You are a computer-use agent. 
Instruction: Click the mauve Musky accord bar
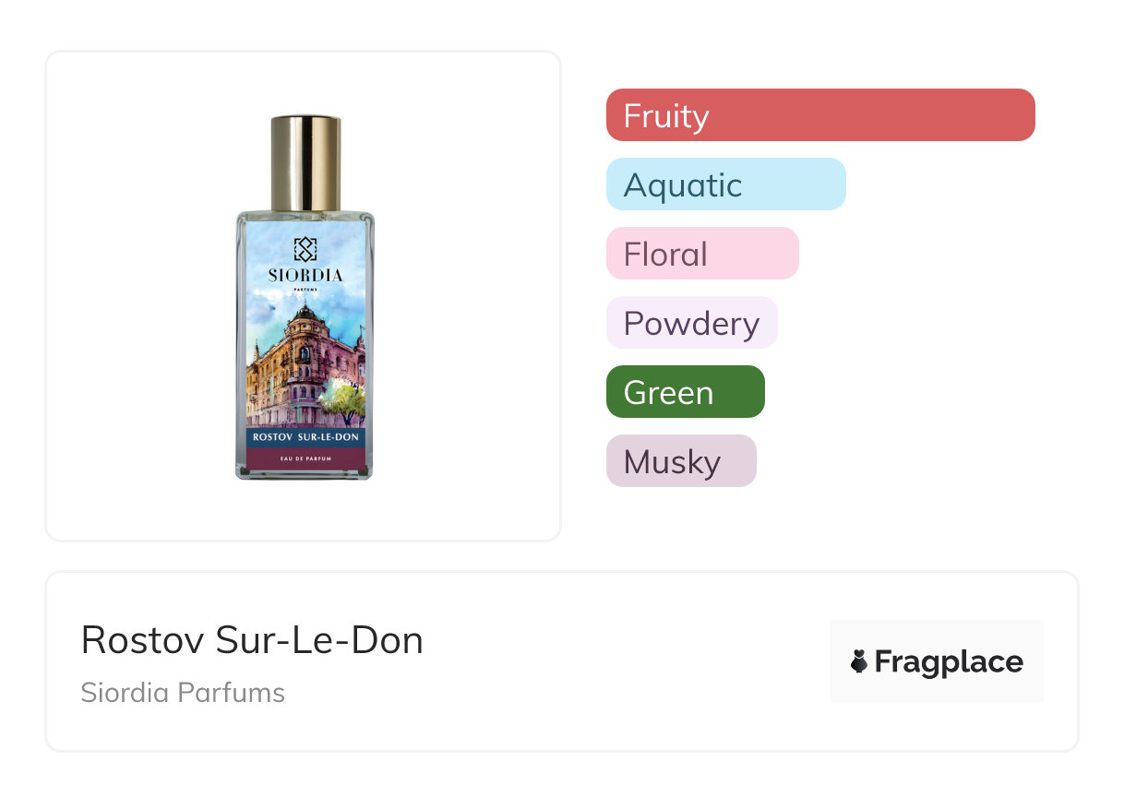coord(681,461)
